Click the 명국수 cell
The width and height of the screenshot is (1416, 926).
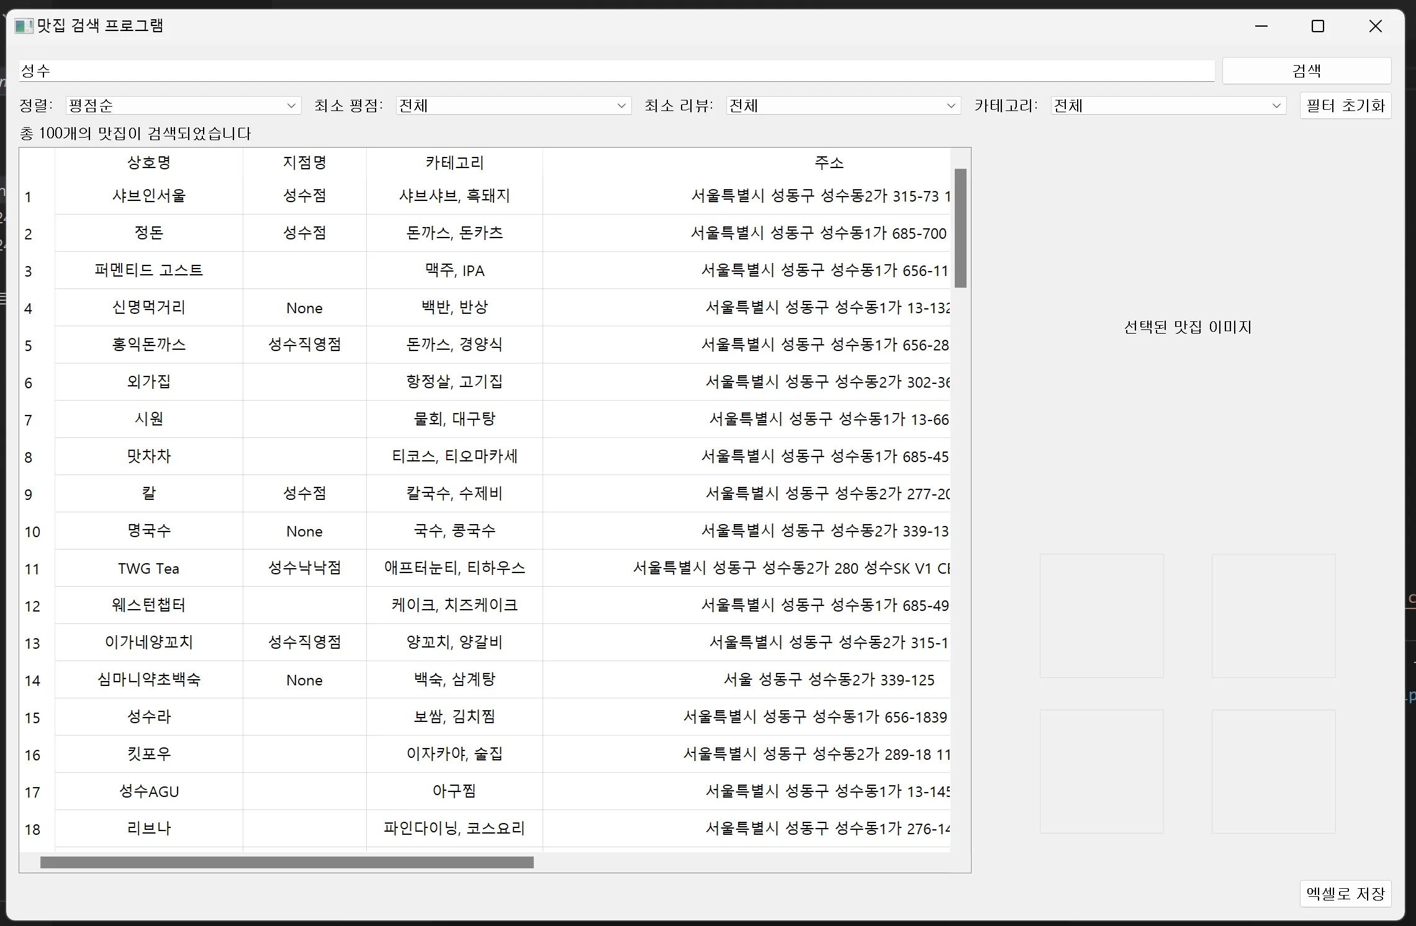[149, 531]
